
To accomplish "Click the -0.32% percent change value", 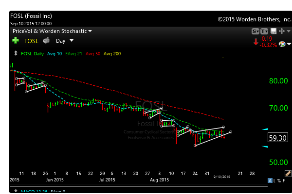I will click(x=268, y=45).
